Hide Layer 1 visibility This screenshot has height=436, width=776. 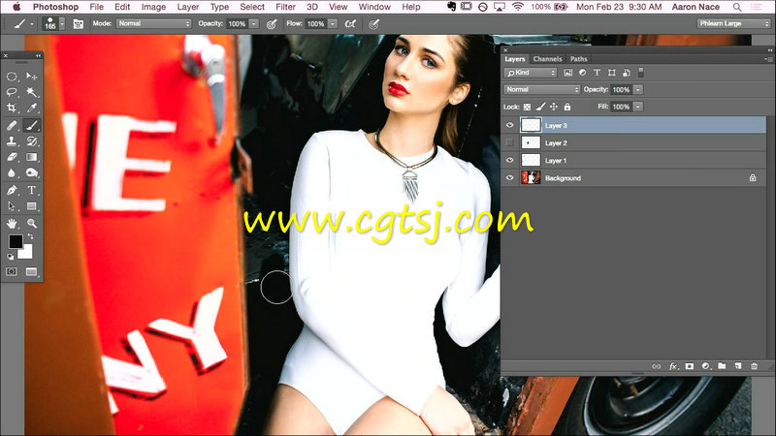click(x=510, y=160)
